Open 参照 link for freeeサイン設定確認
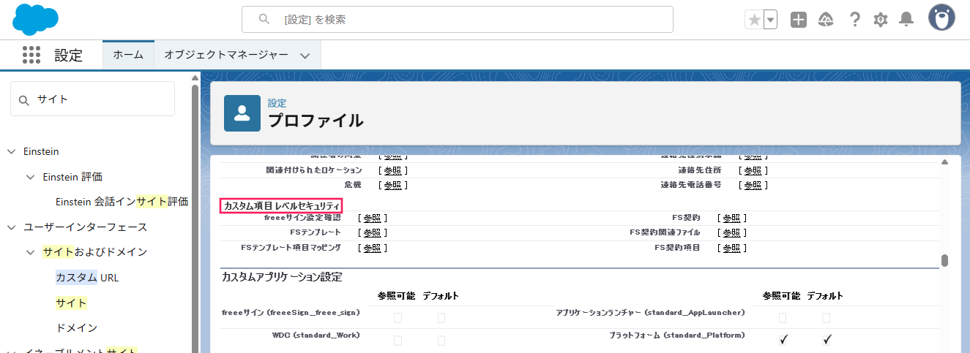970x353 pixels. point(372,218)
